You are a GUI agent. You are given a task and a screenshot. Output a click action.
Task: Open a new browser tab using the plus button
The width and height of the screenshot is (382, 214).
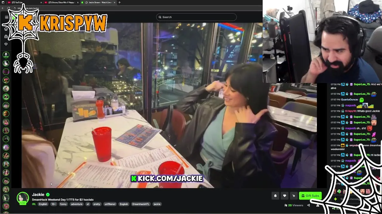pos(119,2)
